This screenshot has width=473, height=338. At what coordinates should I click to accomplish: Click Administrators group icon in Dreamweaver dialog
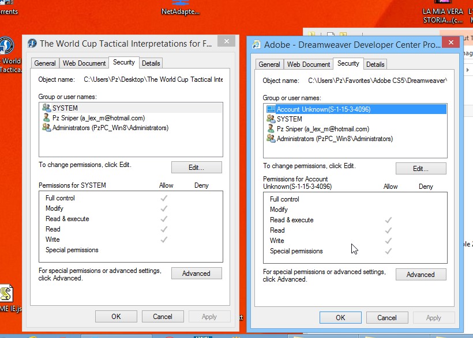271,139
